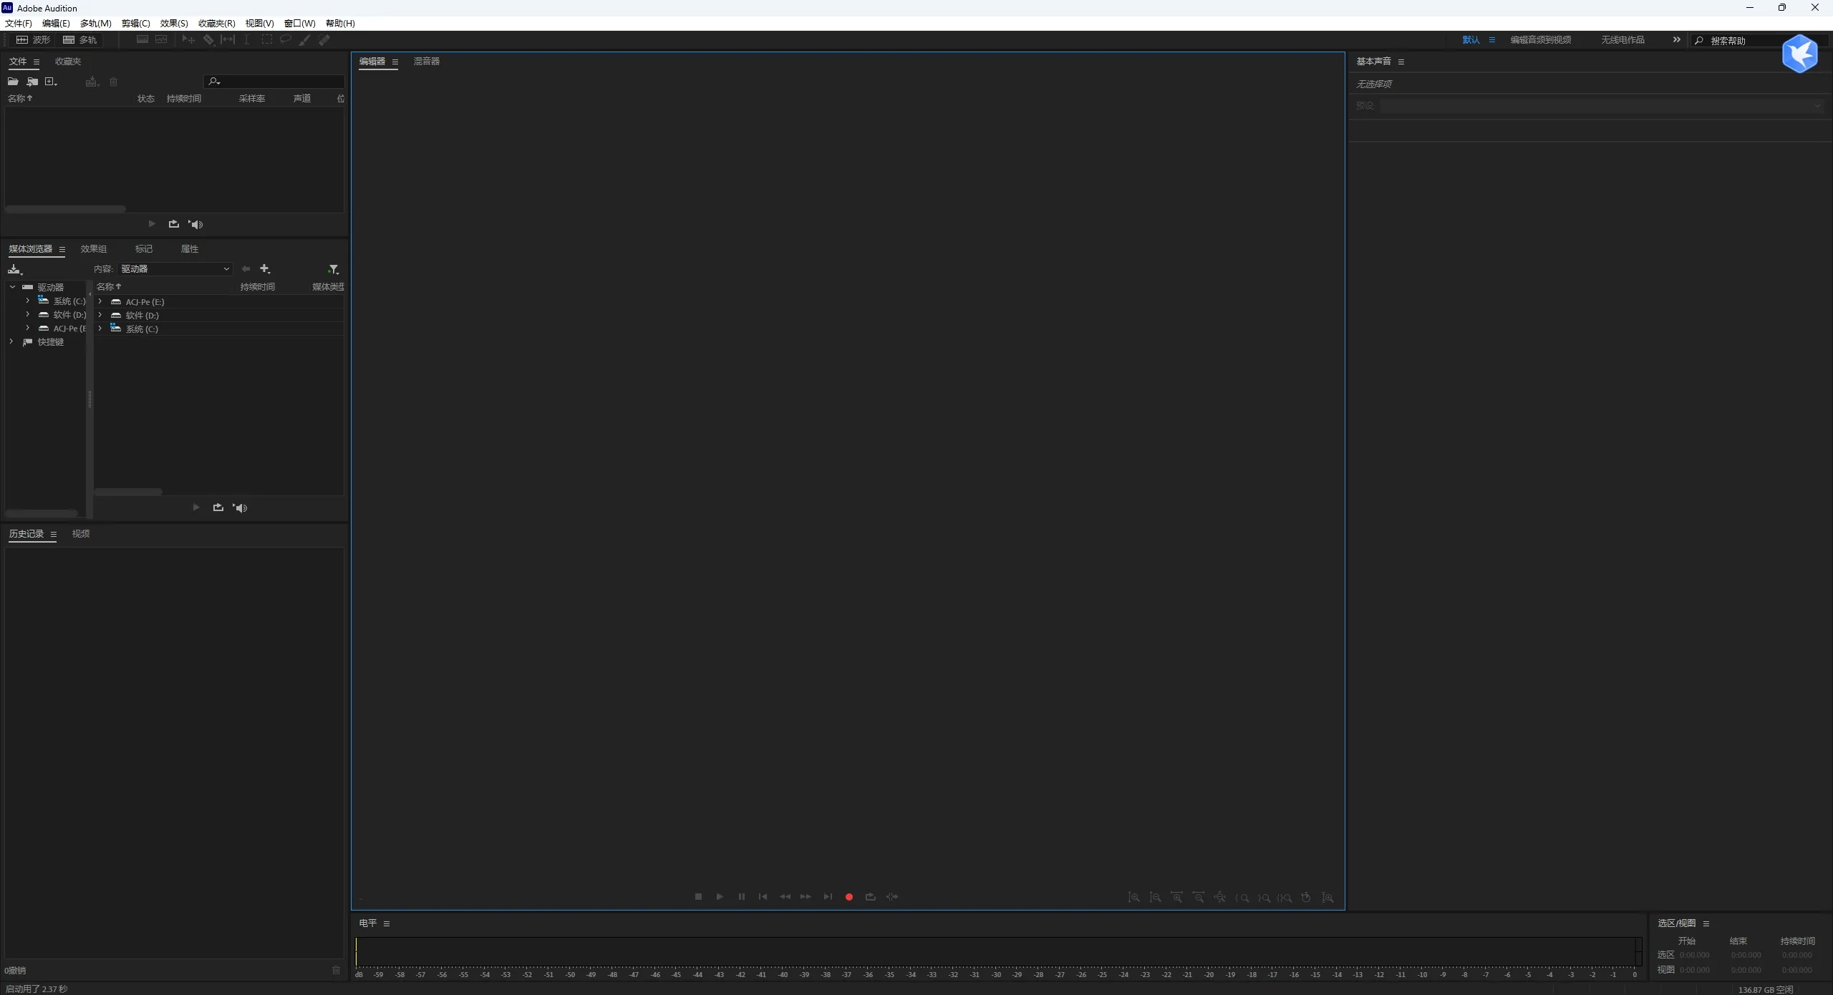This screenshot has height=995, width=1833.
Task: Switch to Waveform (波形) view
Action: click(34, 40)
